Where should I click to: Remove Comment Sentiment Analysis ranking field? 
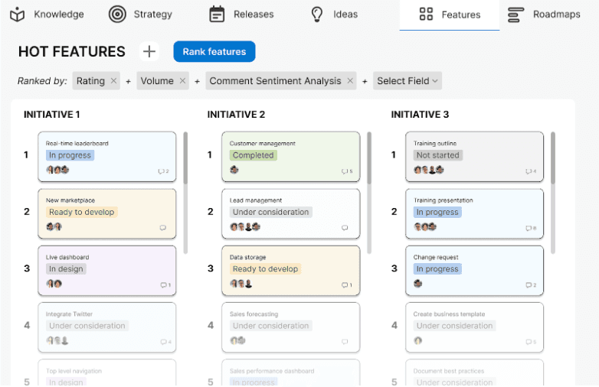[350, 81]
